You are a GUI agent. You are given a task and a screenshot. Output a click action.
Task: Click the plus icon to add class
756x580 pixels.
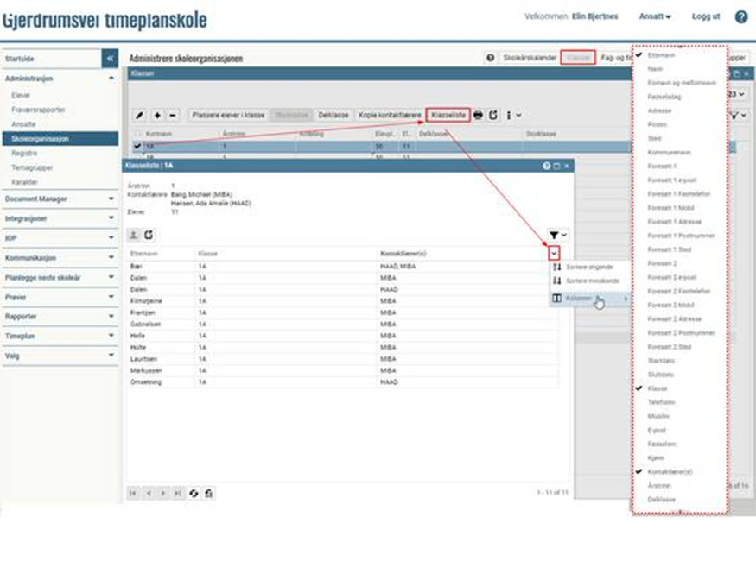[157, 115]
